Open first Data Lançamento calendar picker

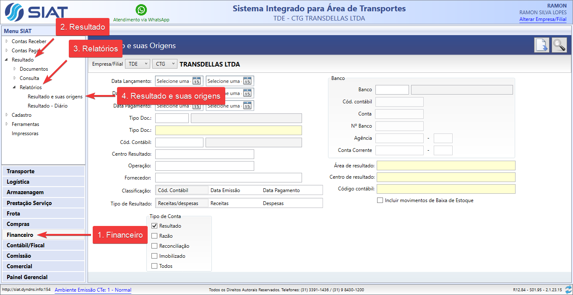(196, 81)
